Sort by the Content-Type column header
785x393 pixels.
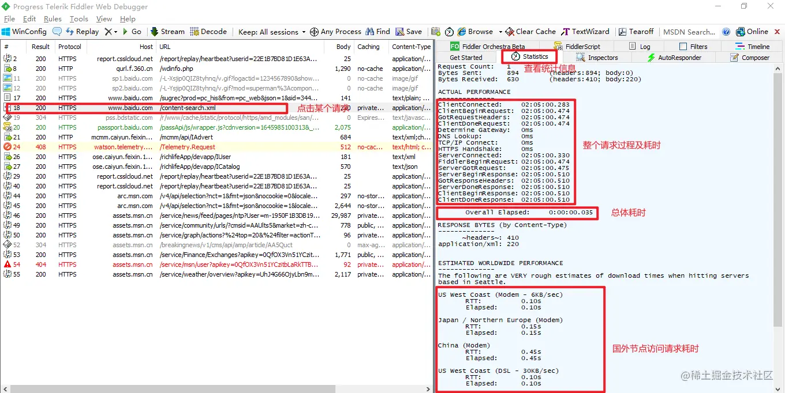tap(410, 47)
